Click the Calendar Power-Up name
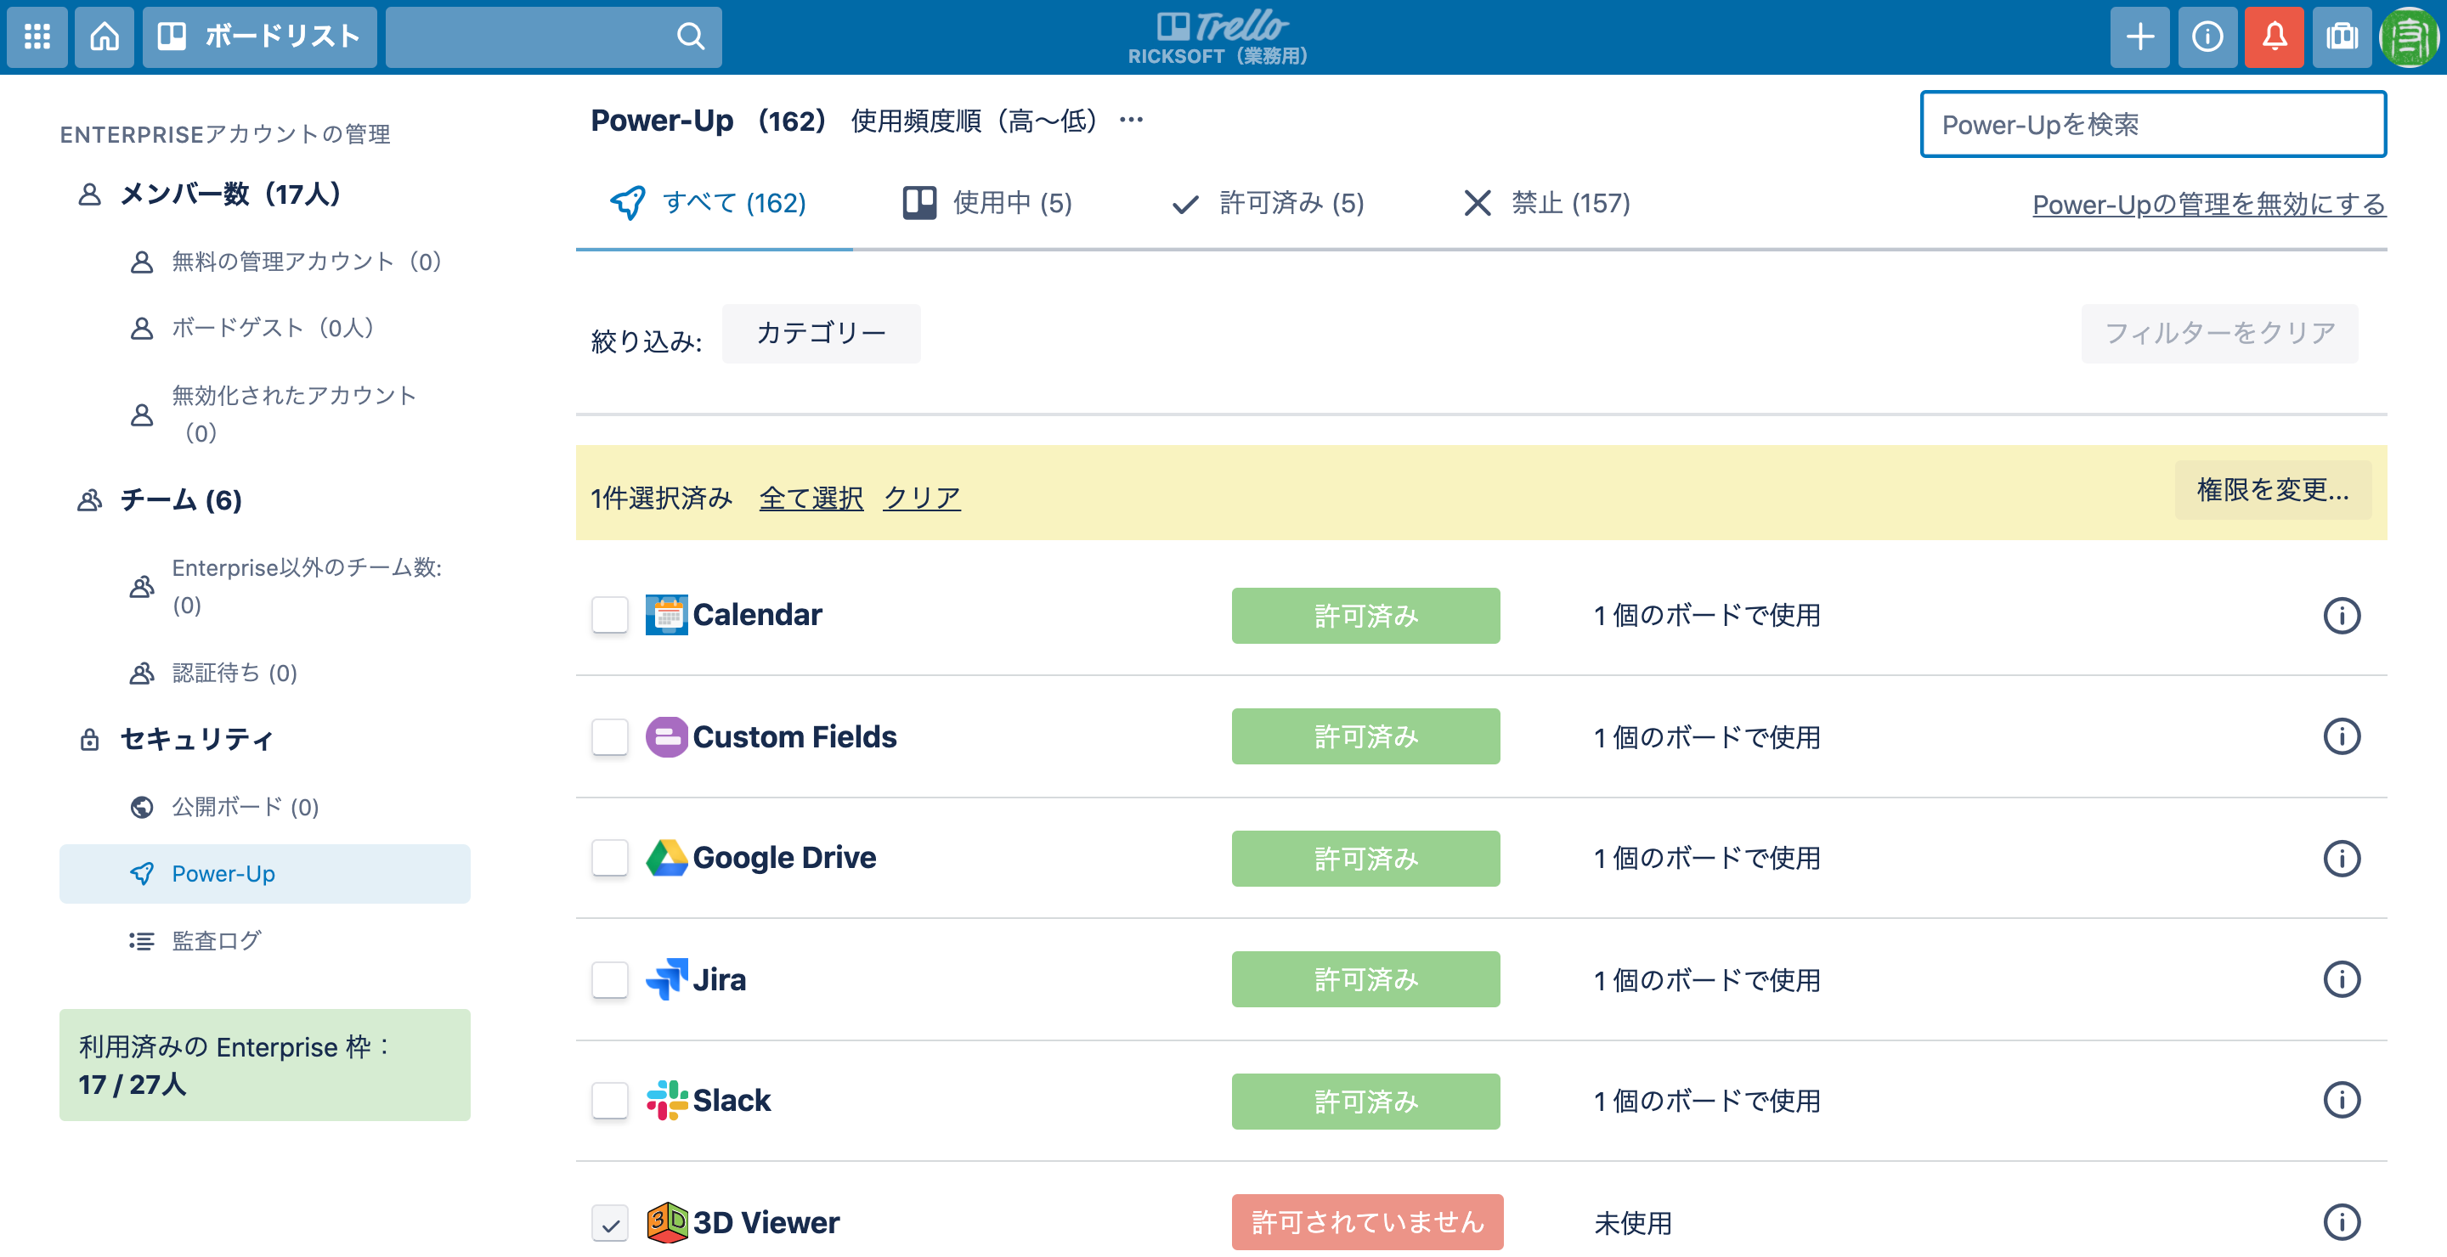Viewport: 2447px width, 1257px height. (x=757, y=615)
